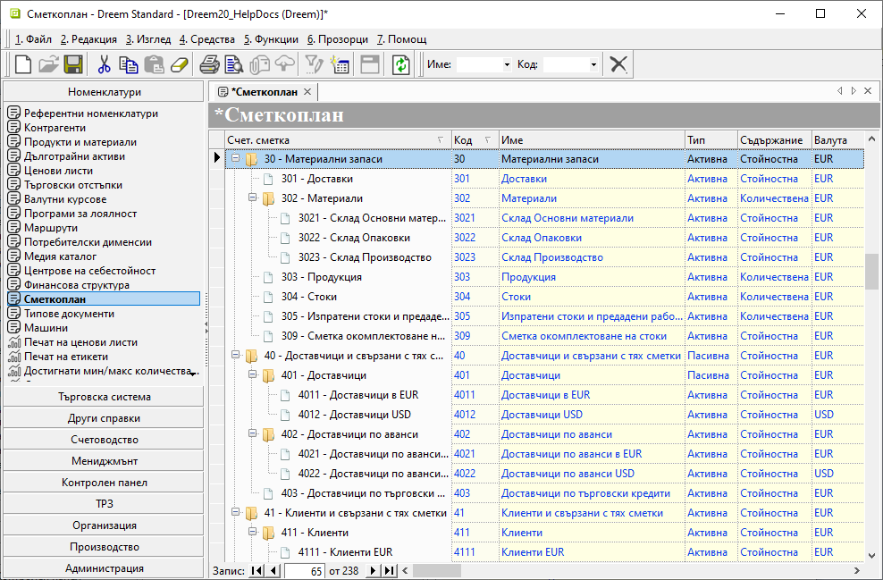The image size is (883, 580).
Task: Collapse the 30 - Материални запаси node
Action: [x=236, y=159]
